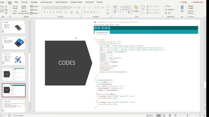Screen dimensions: 209x117
Task: Adjust the zoom slider handle
Action: 187,116
